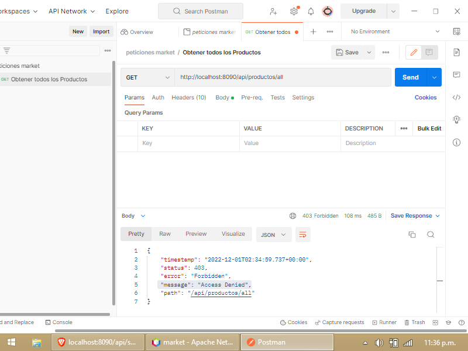Open the Cookies link
The image size is (468, 351).
click(425, 98)
